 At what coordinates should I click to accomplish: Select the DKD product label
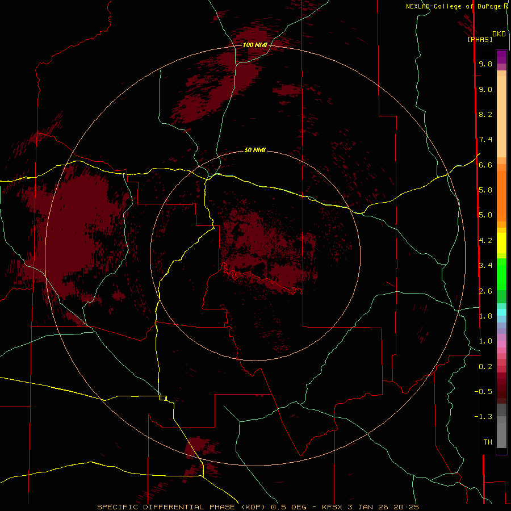pyautogui.click(x=499, y=34)
